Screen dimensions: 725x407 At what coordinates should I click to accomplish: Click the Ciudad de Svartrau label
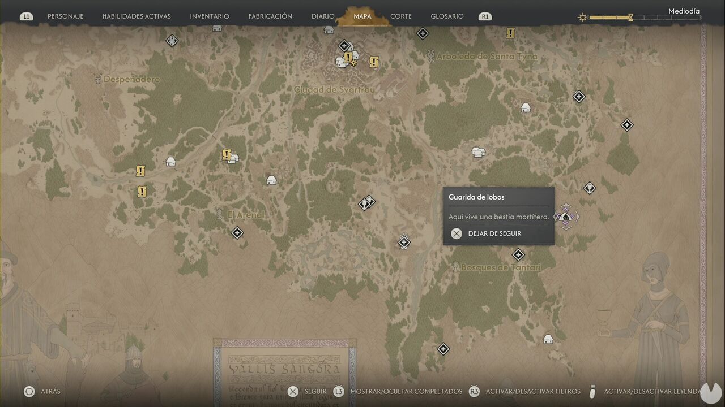coord(334,89)
